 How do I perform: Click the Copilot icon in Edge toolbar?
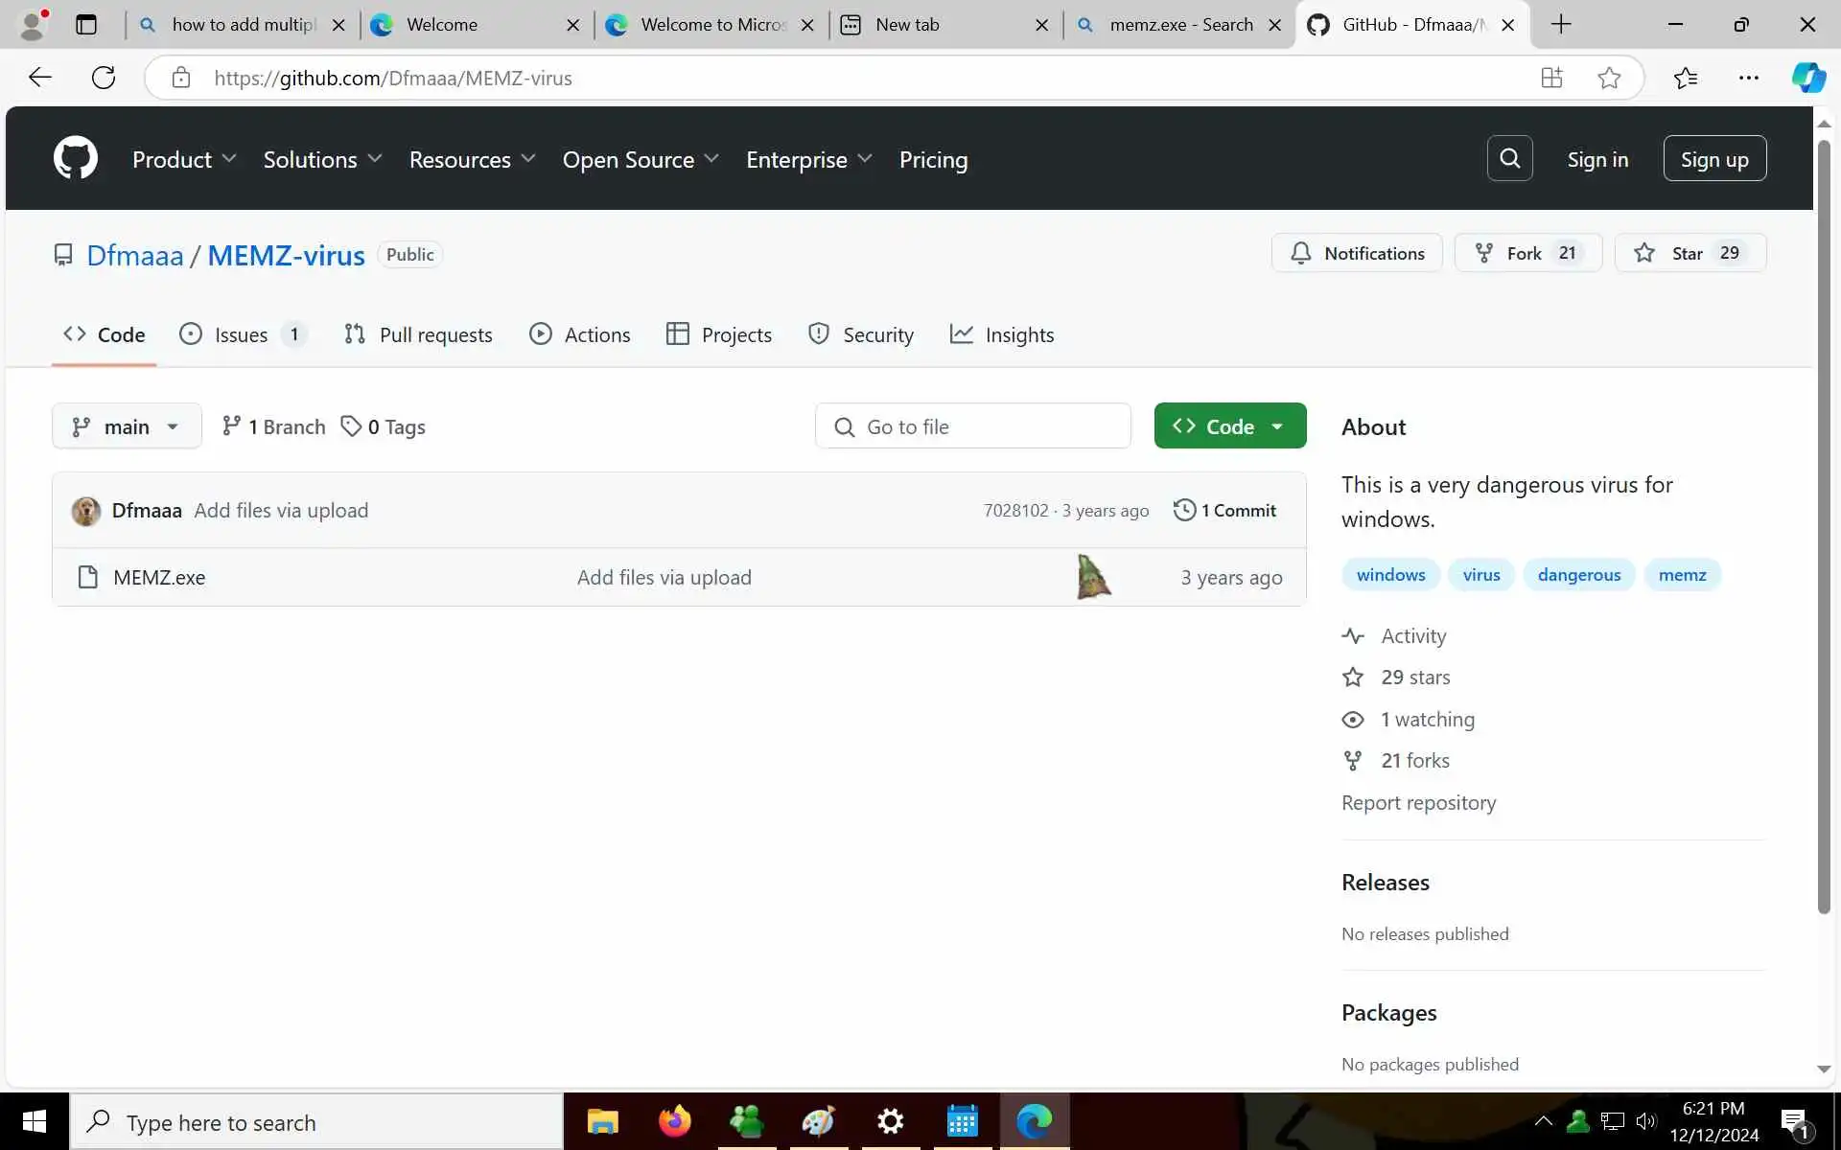pos(1808,78)
